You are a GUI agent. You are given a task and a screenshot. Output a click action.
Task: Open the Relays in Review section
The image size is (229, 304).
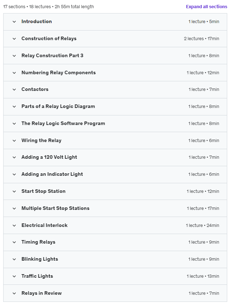pos(41,293)
